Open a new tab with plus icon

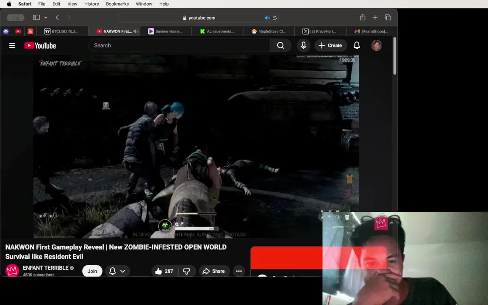[375, 17]
